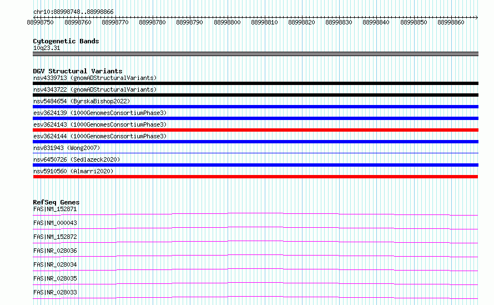Click the 88998780 ruler position label

[x=152, y=22]
